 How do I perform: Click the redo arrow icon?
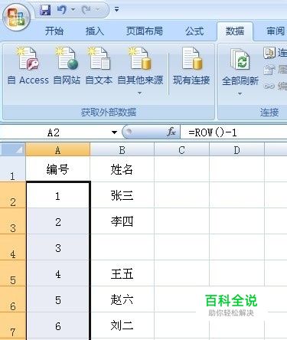tap(86, 10)
